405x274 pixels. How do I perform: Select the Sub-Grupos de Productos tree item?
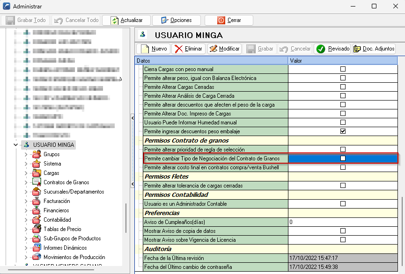(x=72, y=238)
